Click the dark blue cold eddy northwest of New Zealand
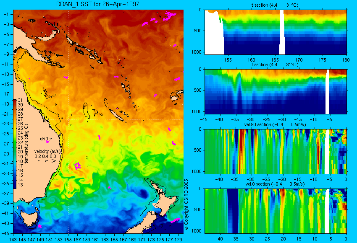Viewport: 357px width, 243px height. click(143, 193)
